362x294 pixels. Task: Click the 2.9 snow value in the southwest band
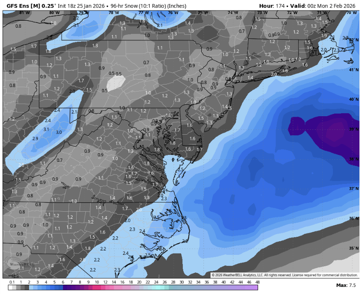pos(36,139)
